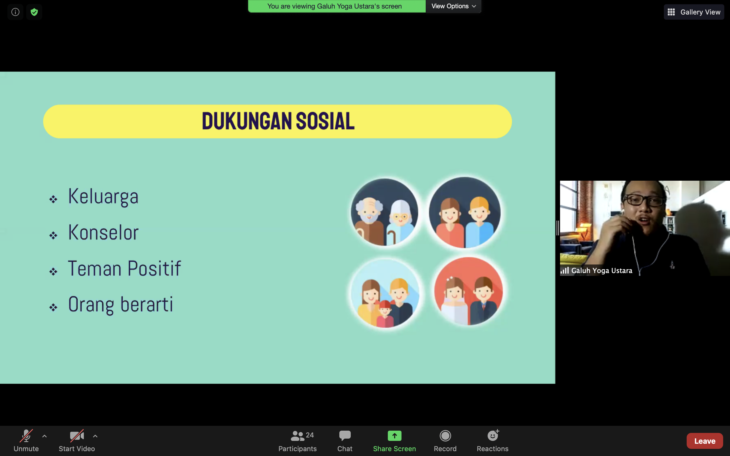
Task: Click divider handle between slide and video
Action: [557, 228]
